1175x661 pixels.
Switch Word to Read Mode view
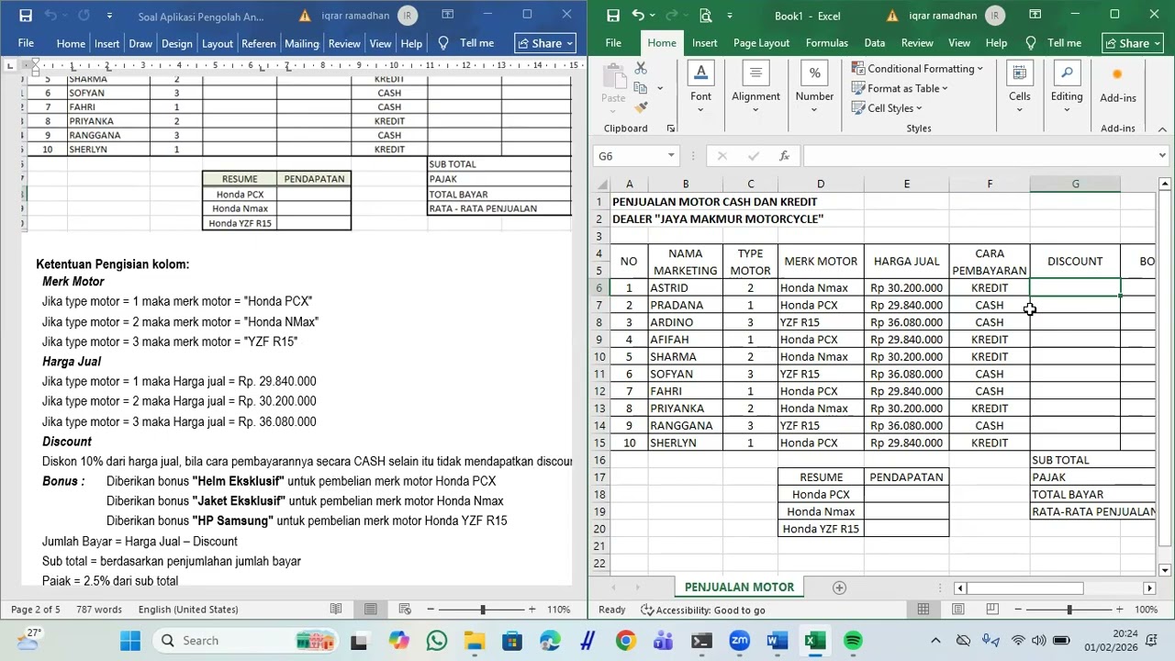click(336, 610)
